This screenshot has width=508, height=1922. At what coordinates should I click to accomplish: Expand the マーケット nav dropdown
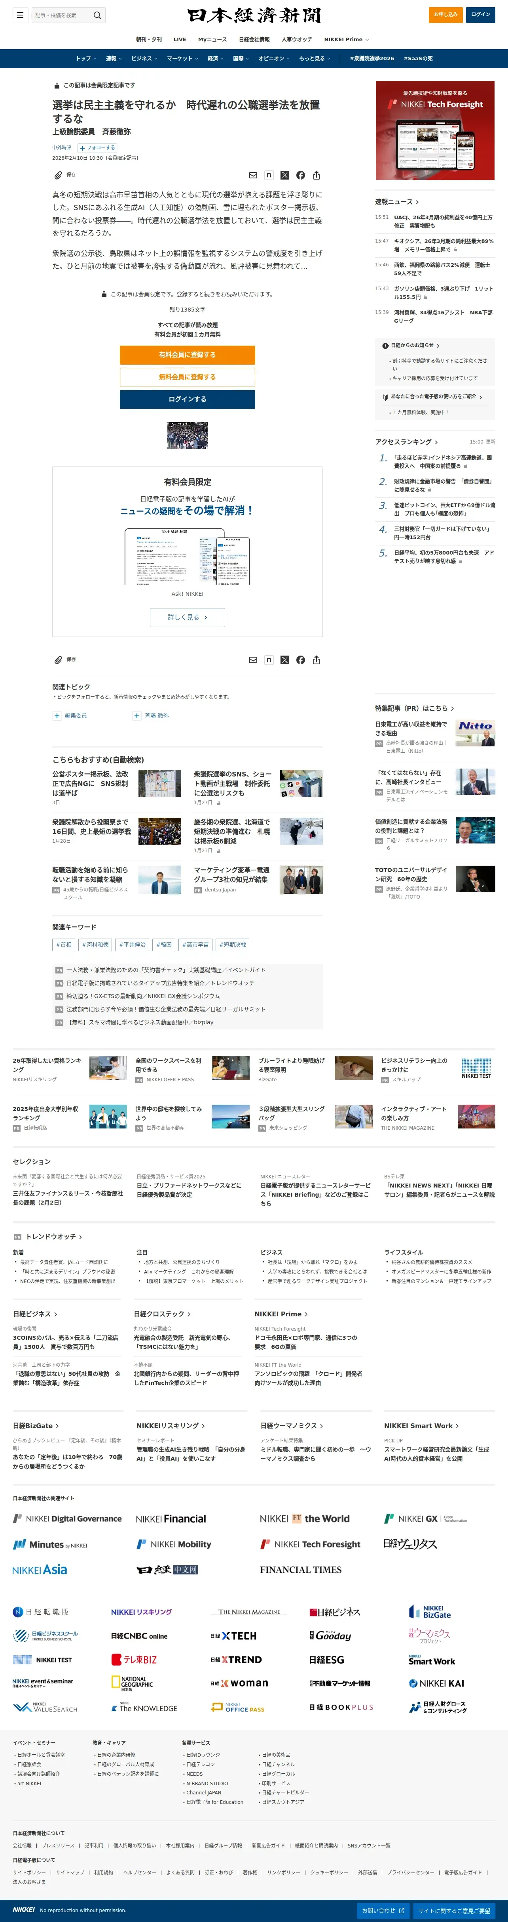[182, 58]
